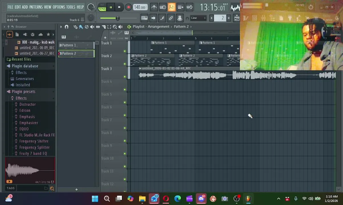
Task: Mute Track 3 using its green LED
Action: coord(125,77)
